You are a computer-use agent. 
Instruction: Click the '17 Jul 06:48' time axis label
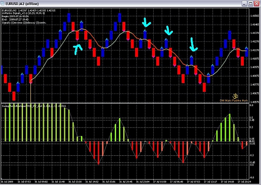point(177,182)
